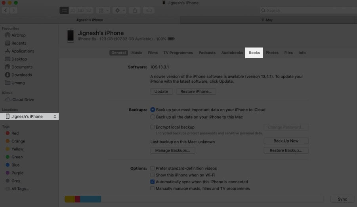
Task: Select the 11-May window tab
Action: (x=267, y=20)
